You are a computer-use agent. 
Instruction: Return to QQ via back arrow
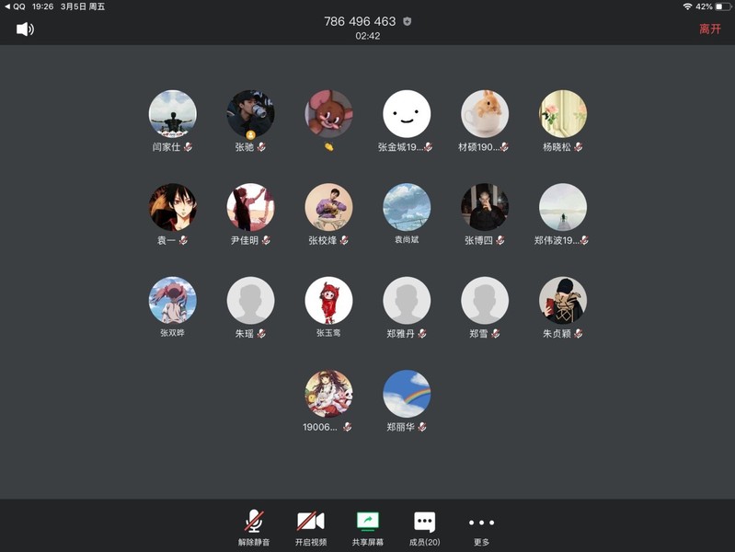7,6
